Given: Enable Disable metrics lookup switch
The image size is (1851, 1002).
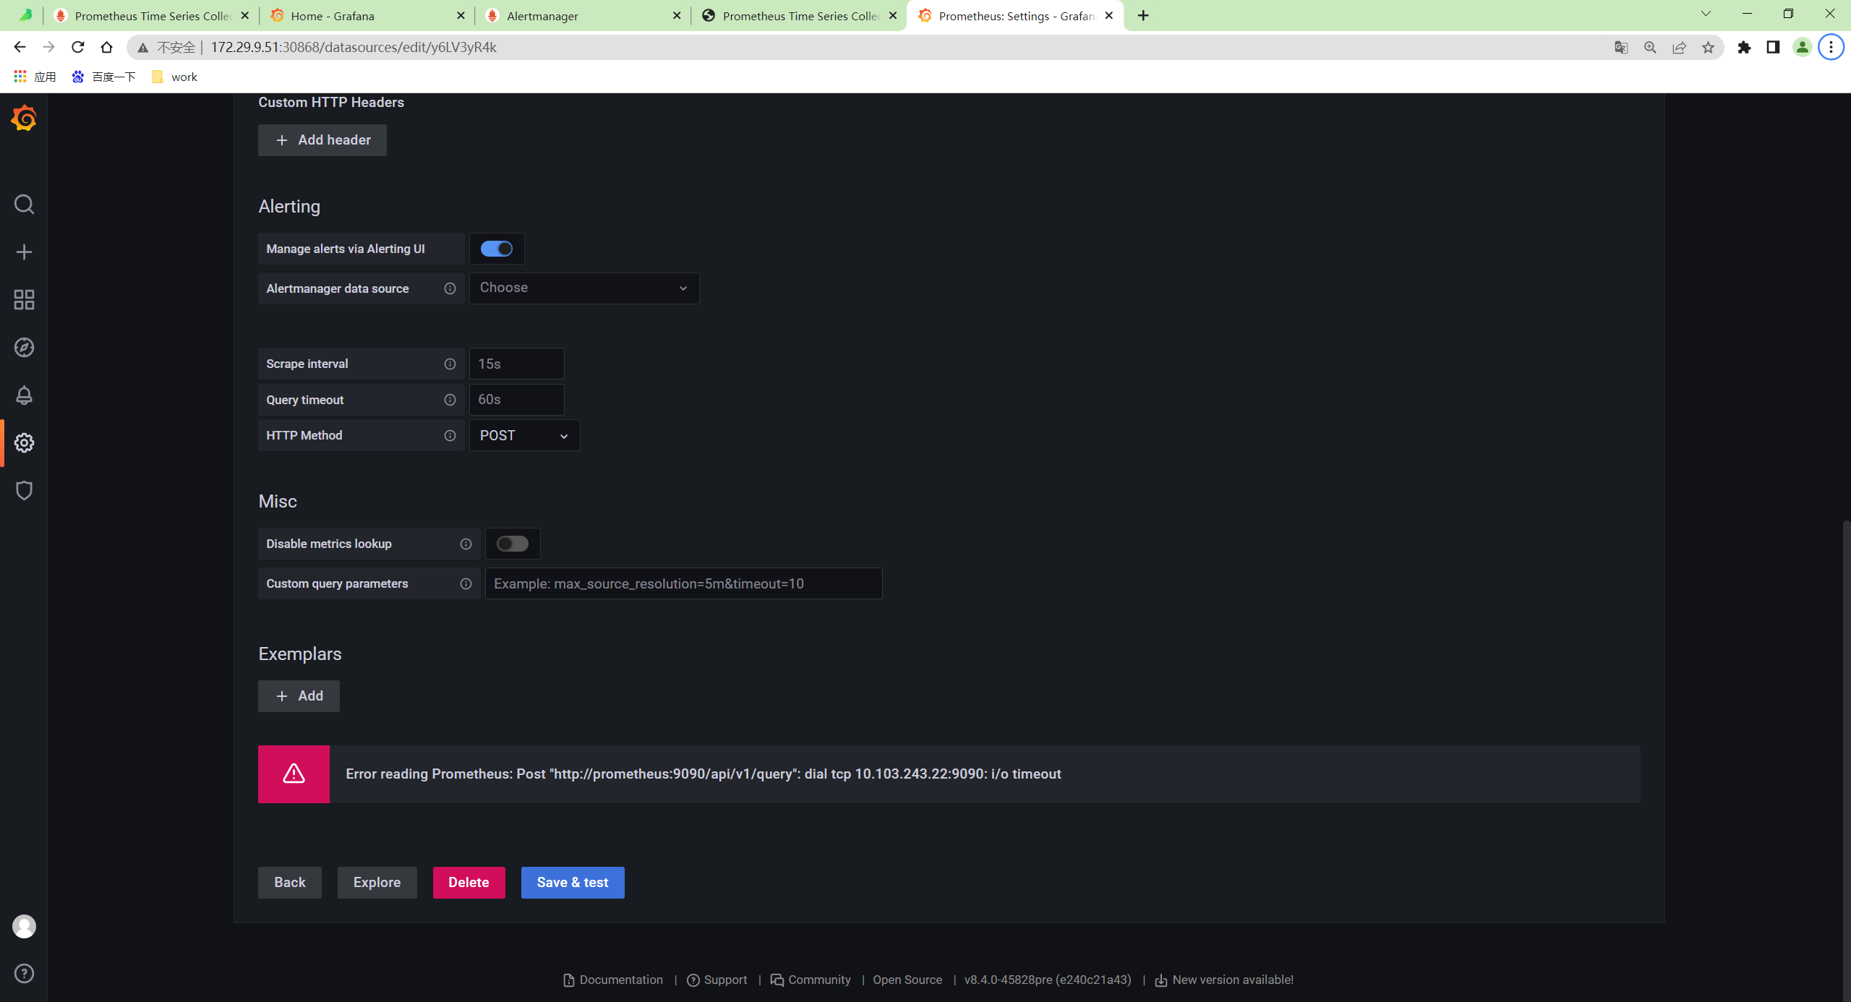Looking at the screenshot, I should [513, 544].
